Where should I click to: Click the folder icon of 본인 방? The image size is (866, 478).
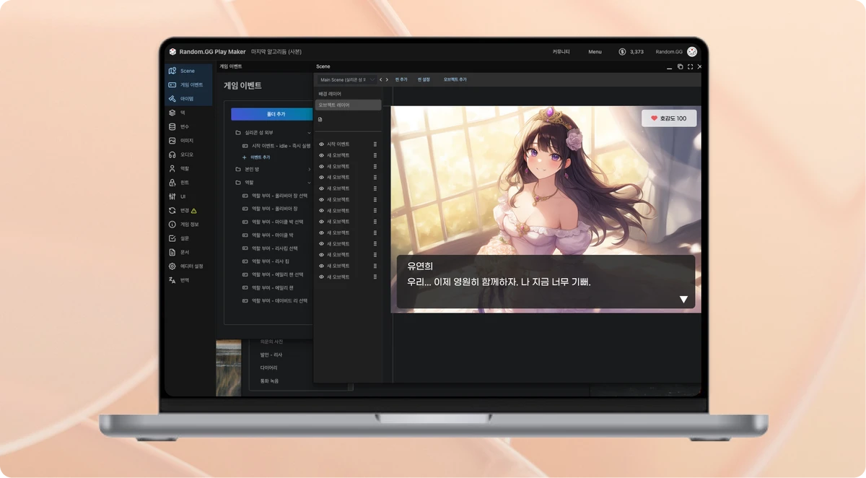[x=238, y=169]
